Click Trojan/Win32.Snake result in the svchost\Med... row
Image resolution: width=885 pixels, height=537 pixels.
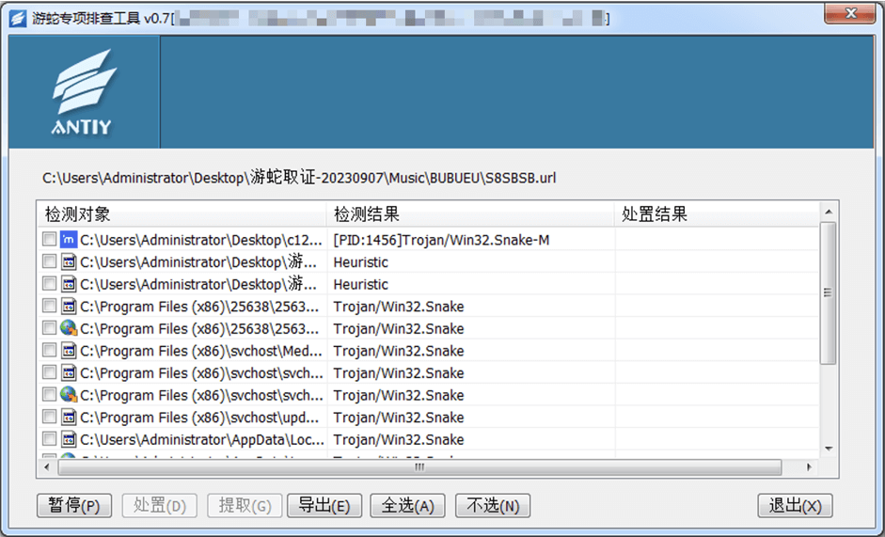tap(399, 351)
